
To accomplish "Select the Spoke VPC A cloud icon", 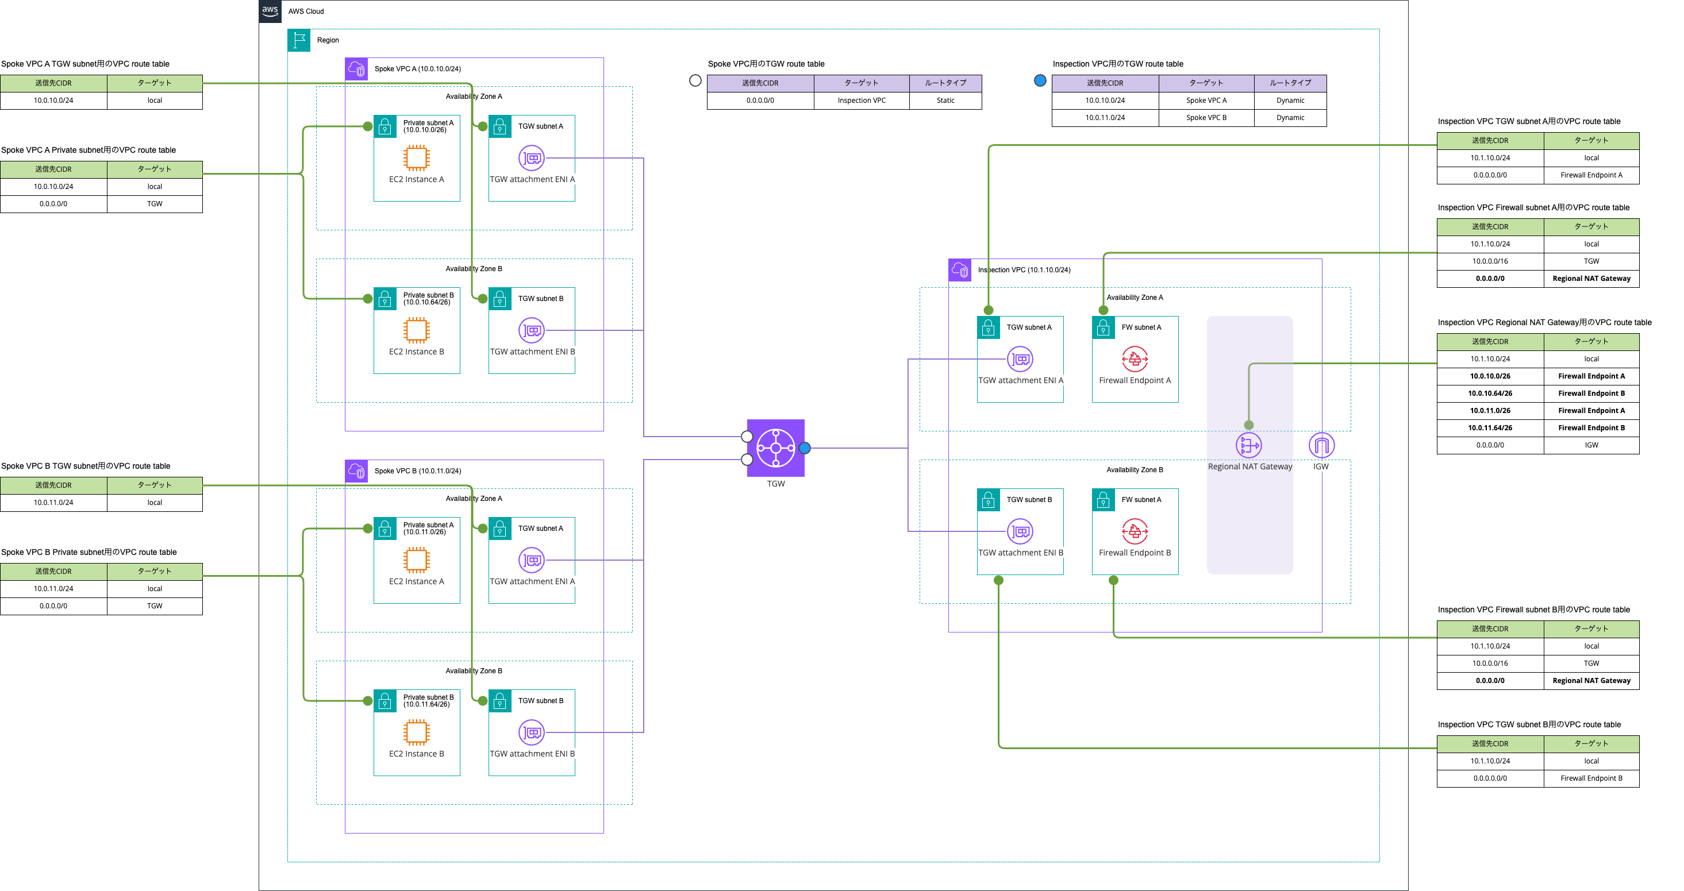I will (x=356, y=68).
